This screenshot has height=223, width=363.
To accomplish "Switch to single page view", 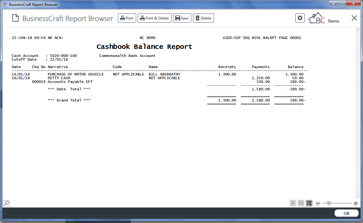I will click(x=293, y=203).
